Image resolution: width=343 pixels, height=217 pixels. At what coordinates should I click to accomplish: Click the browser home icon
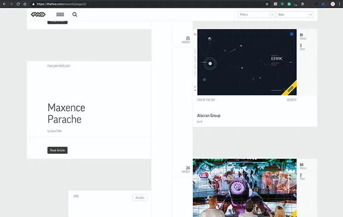25,4
